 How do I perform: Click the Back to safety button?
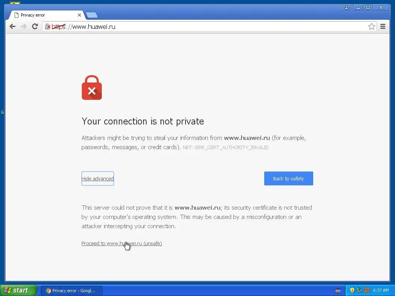[x=289, y=178]
